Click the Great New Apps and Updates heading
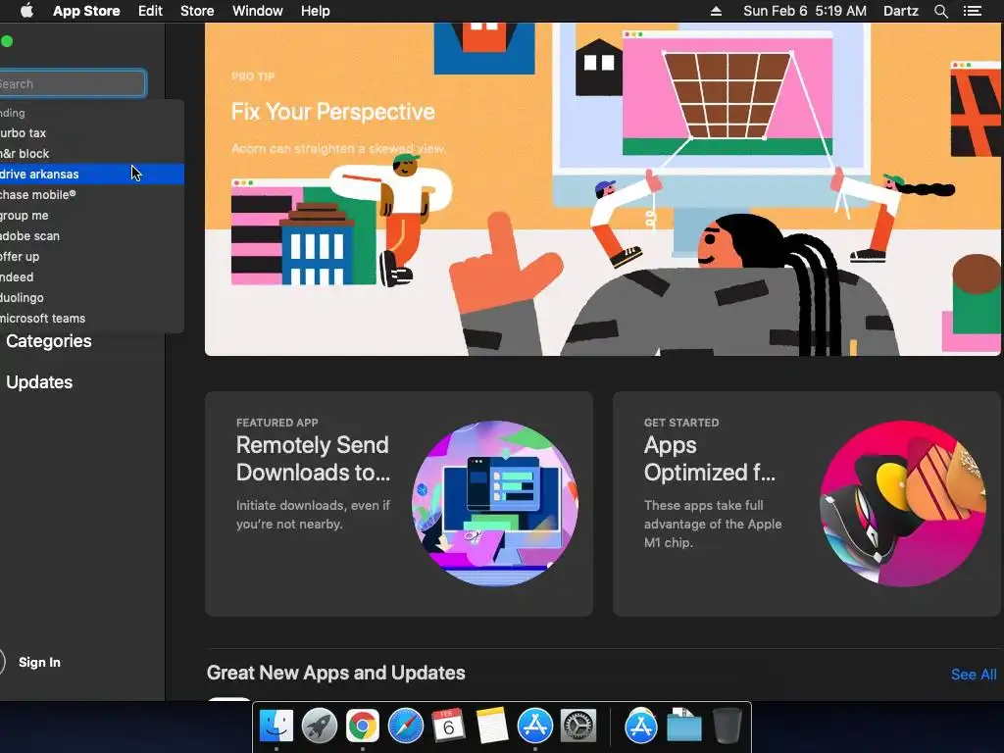 click(335, 673)
